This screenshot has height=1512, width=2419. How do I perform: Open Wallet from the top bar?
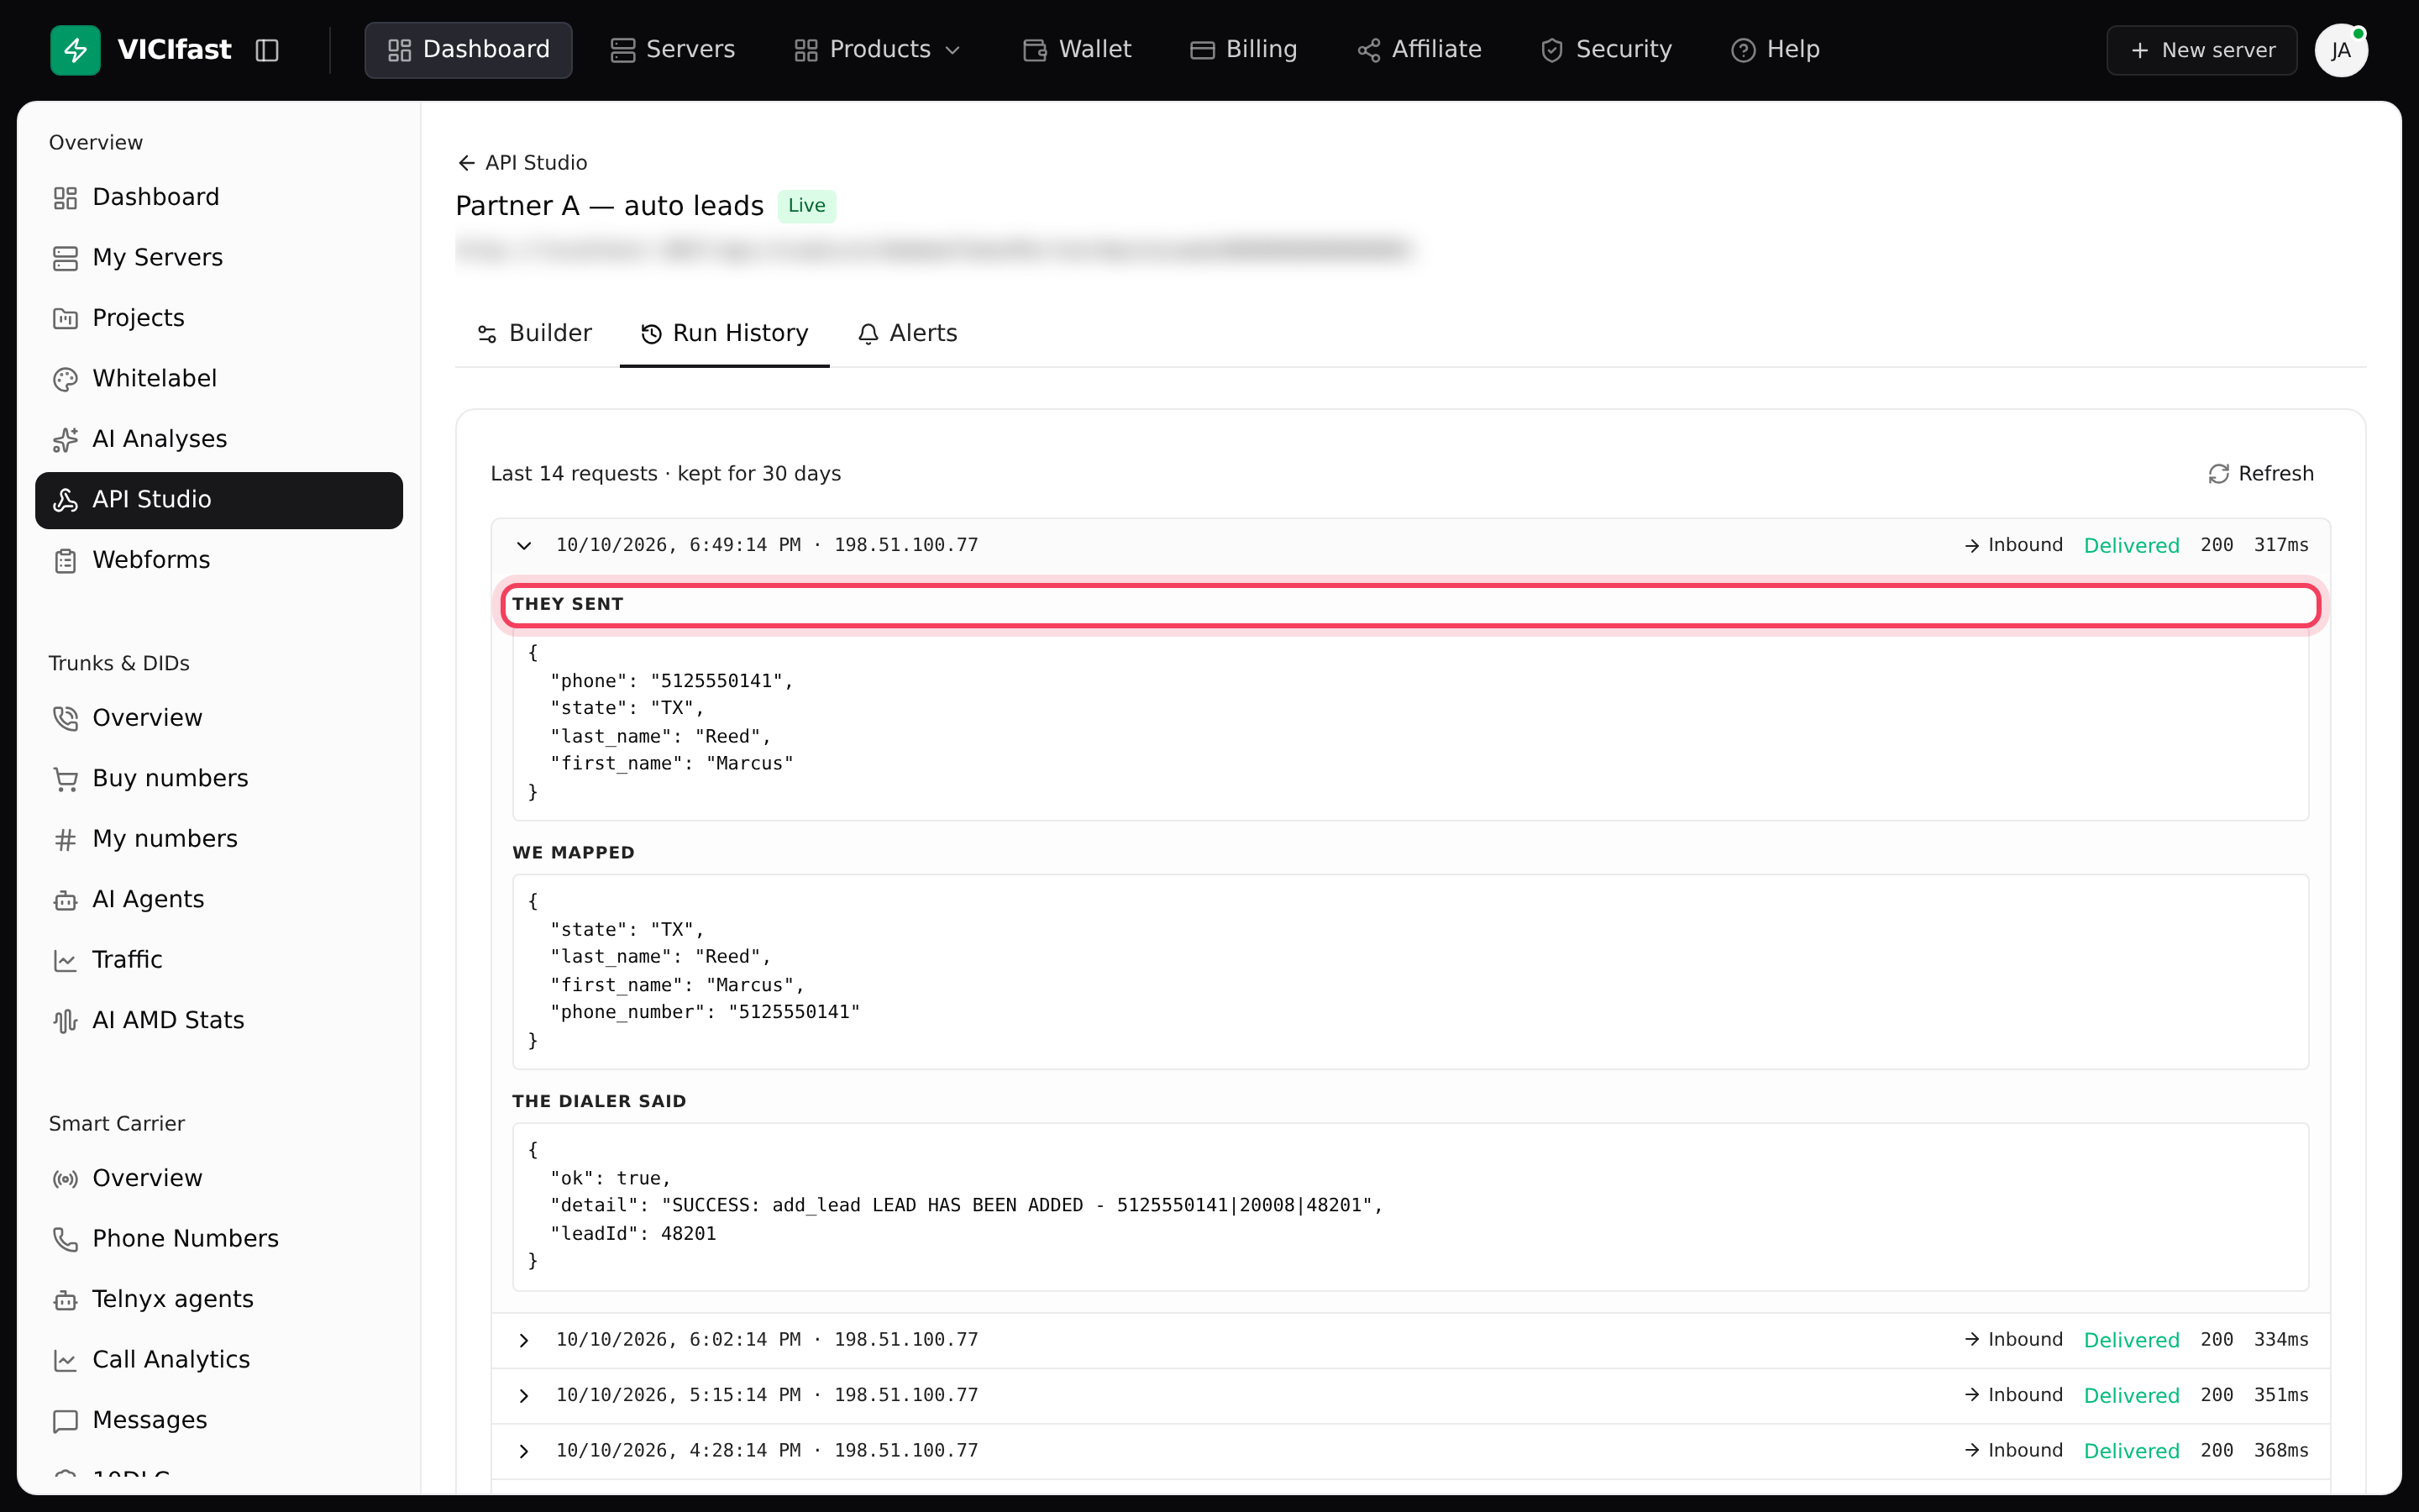[1077, 50]
